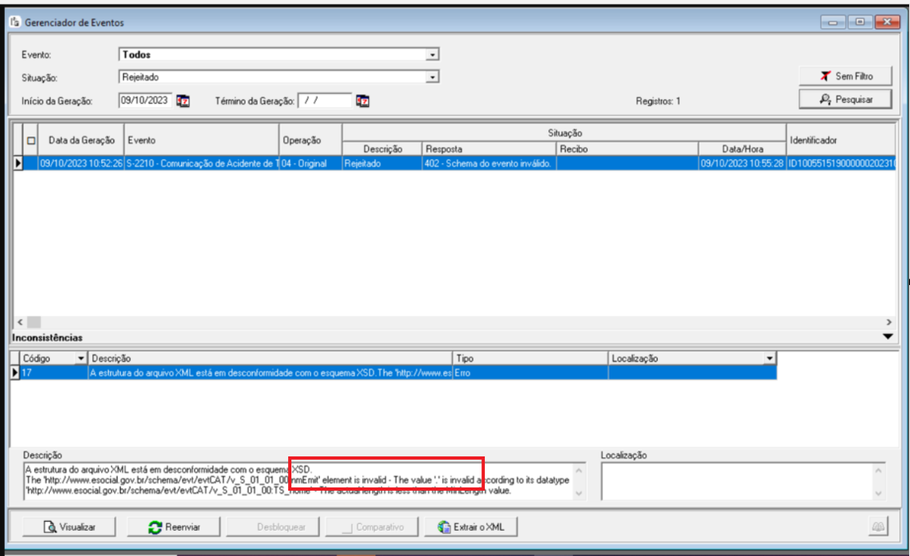
Task: Resend event with Reenviar button
Action: (174, 527)
